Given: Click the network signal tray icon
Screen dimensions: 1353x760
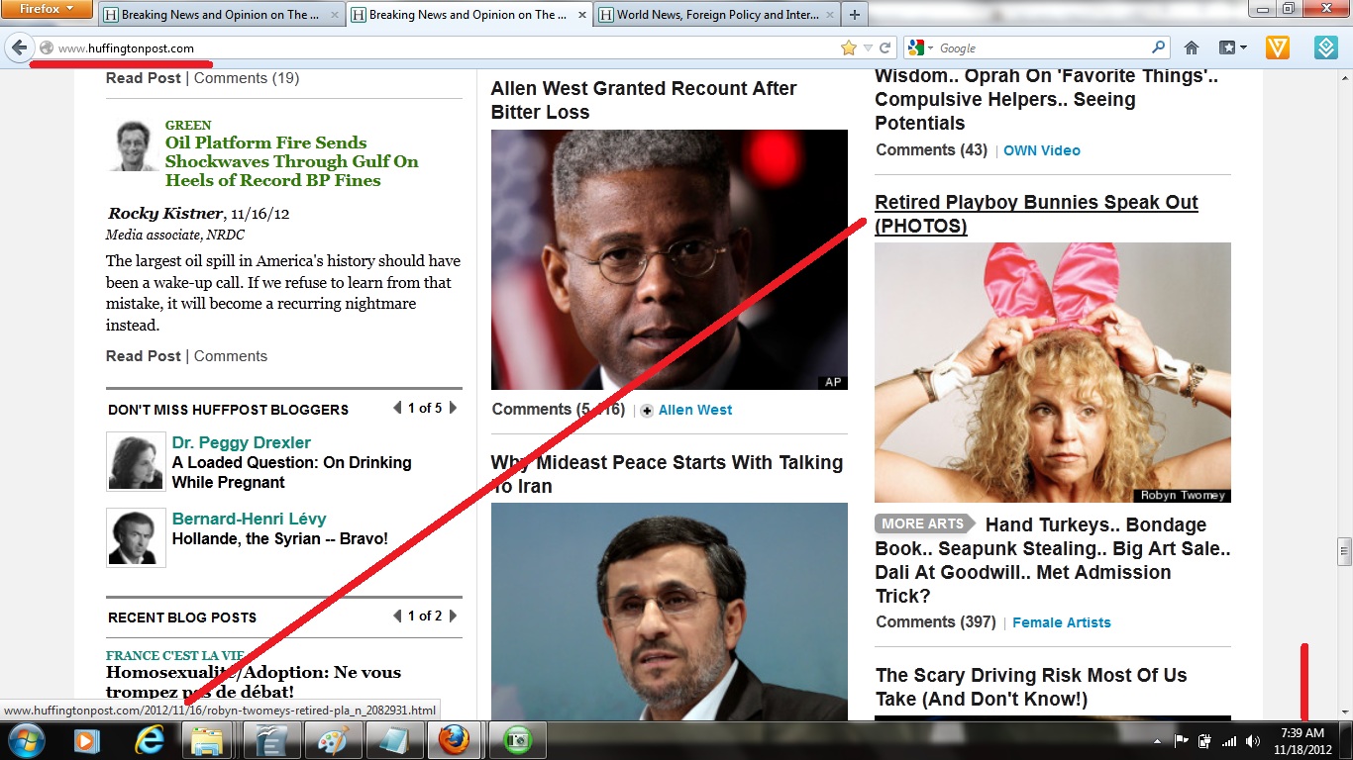Looking at the screenshot, I should coord(1229,741).
